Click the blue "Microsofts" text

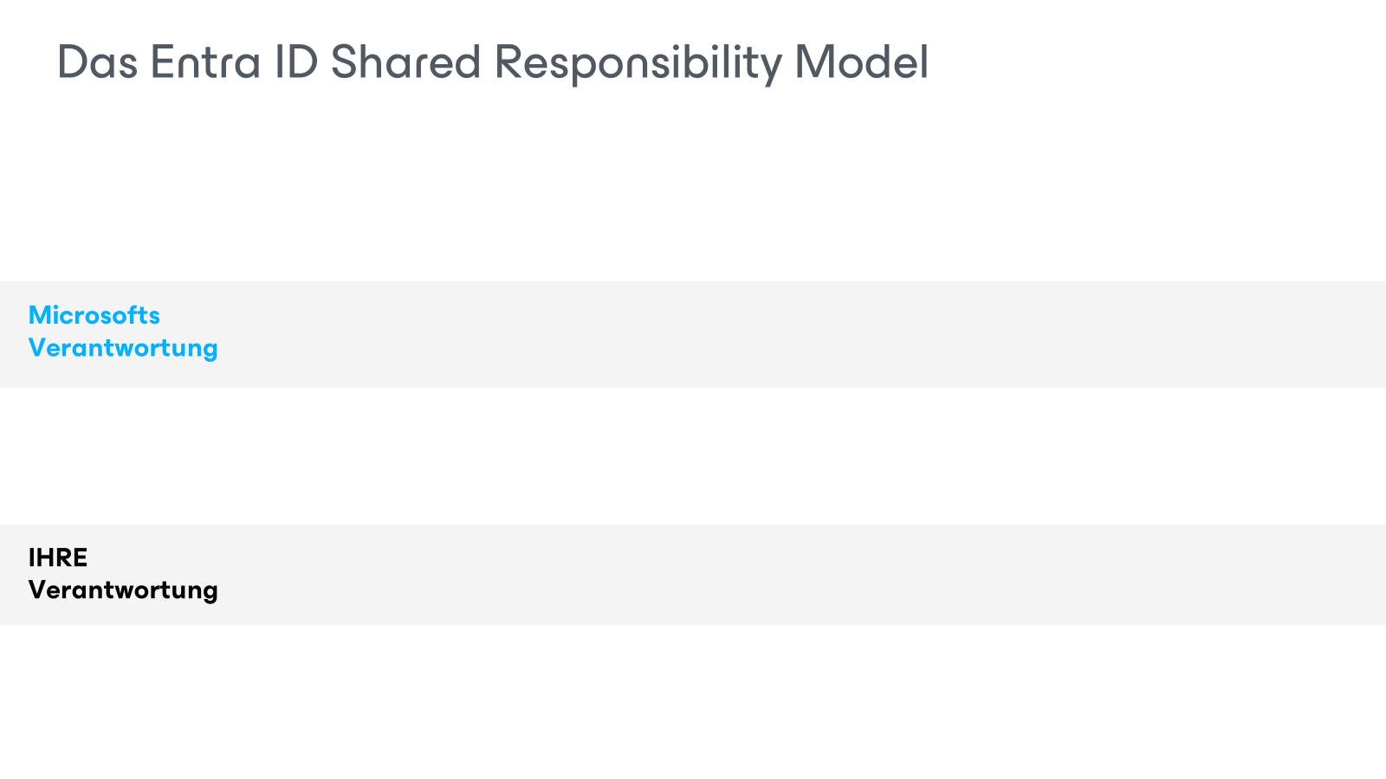click(94, 315)
